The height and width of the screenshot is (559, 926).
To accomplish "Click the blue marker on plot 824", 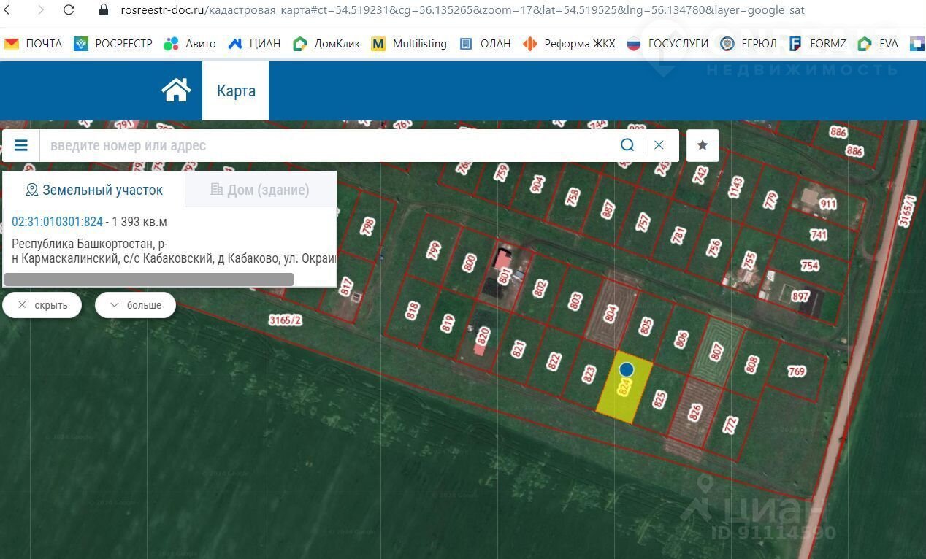I will (626, 370).
